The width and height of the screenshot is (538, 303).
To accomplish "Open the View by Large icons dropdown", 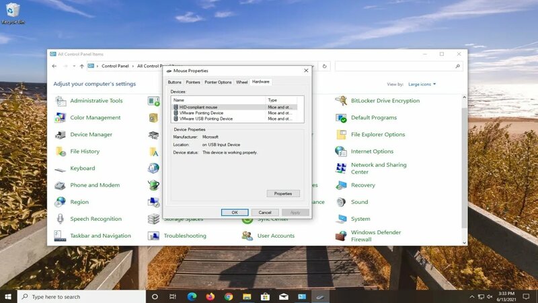I will tap(422, 84).
